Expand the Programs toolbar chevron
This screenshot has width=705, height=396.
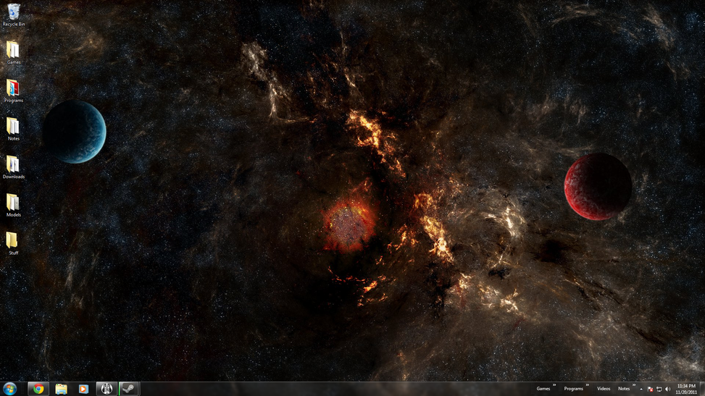point(588,385)
